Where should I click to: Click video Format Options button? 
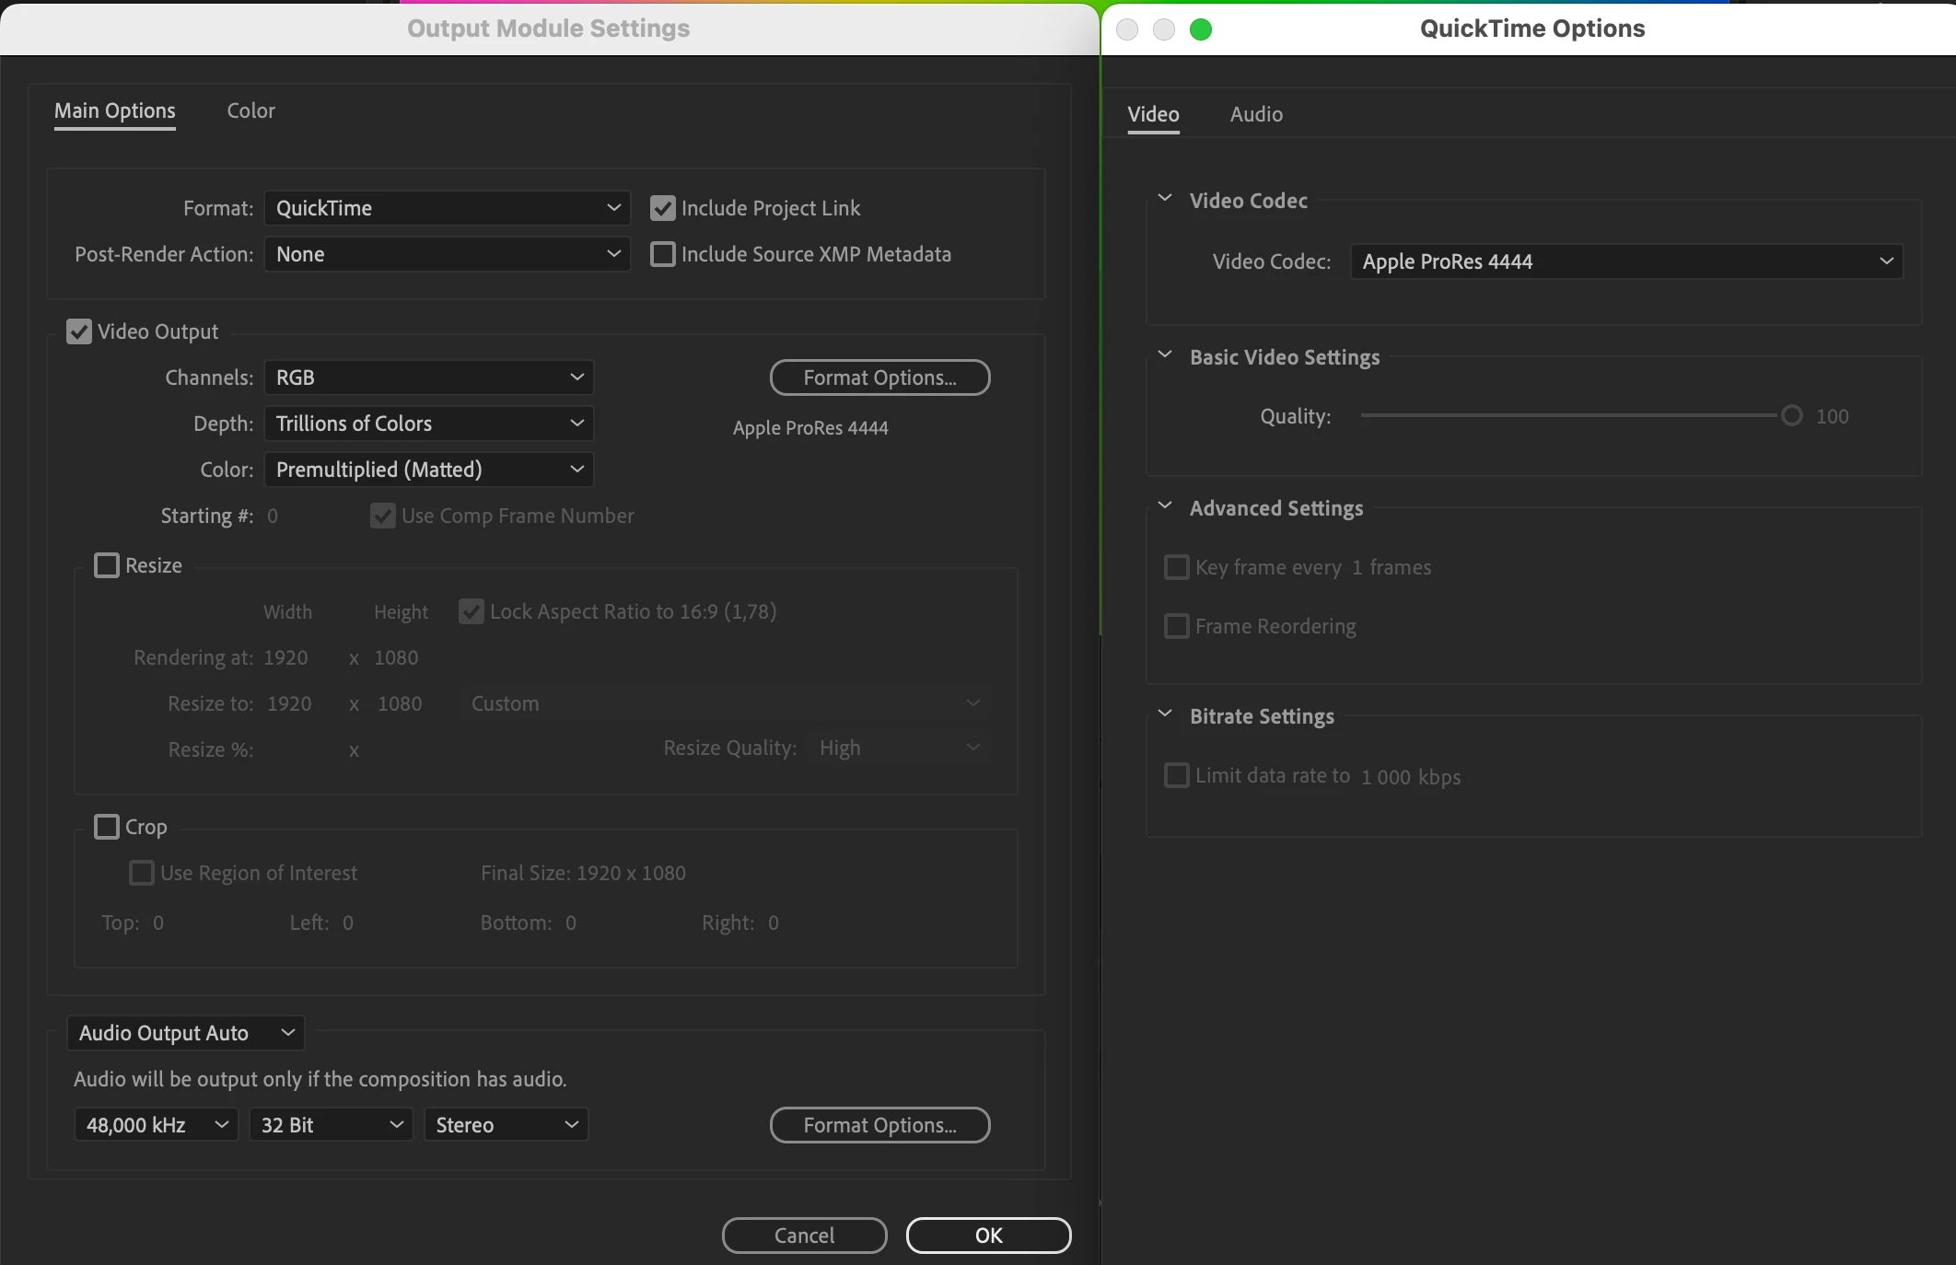pos(879,377)
